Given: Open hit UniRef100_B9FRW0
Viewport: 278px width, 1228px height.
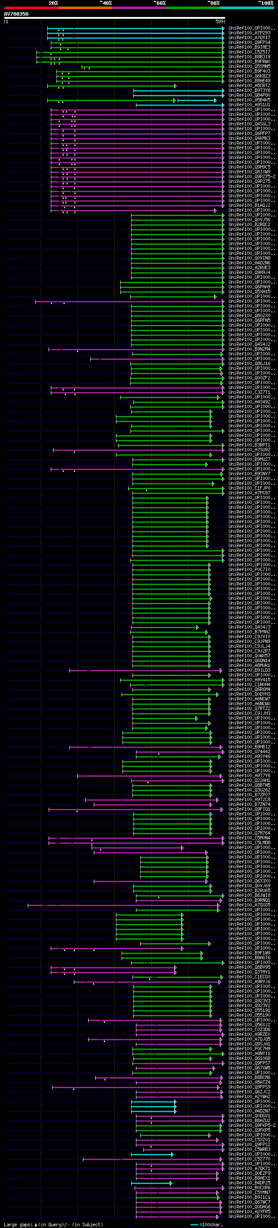Looking at the screenshot, I should tap(249, 61).
